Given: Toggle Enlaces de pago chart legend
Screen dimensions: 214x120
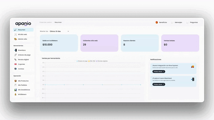Looking at the screenshot, I should (82, 61).
